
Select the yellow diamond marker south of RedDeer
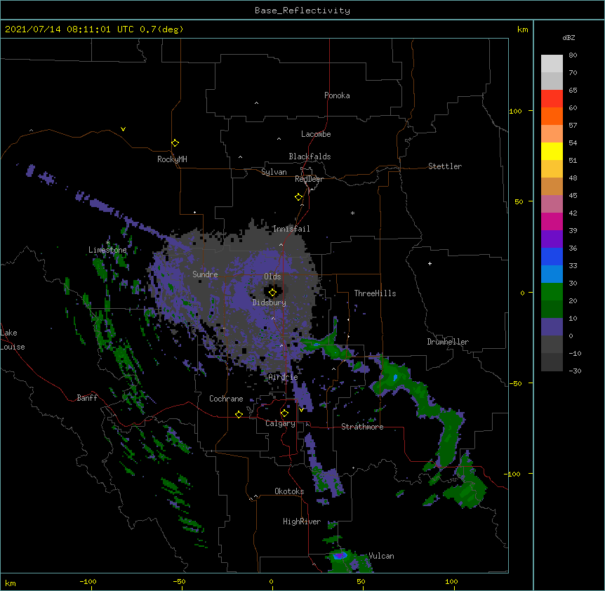coord(298,197)
